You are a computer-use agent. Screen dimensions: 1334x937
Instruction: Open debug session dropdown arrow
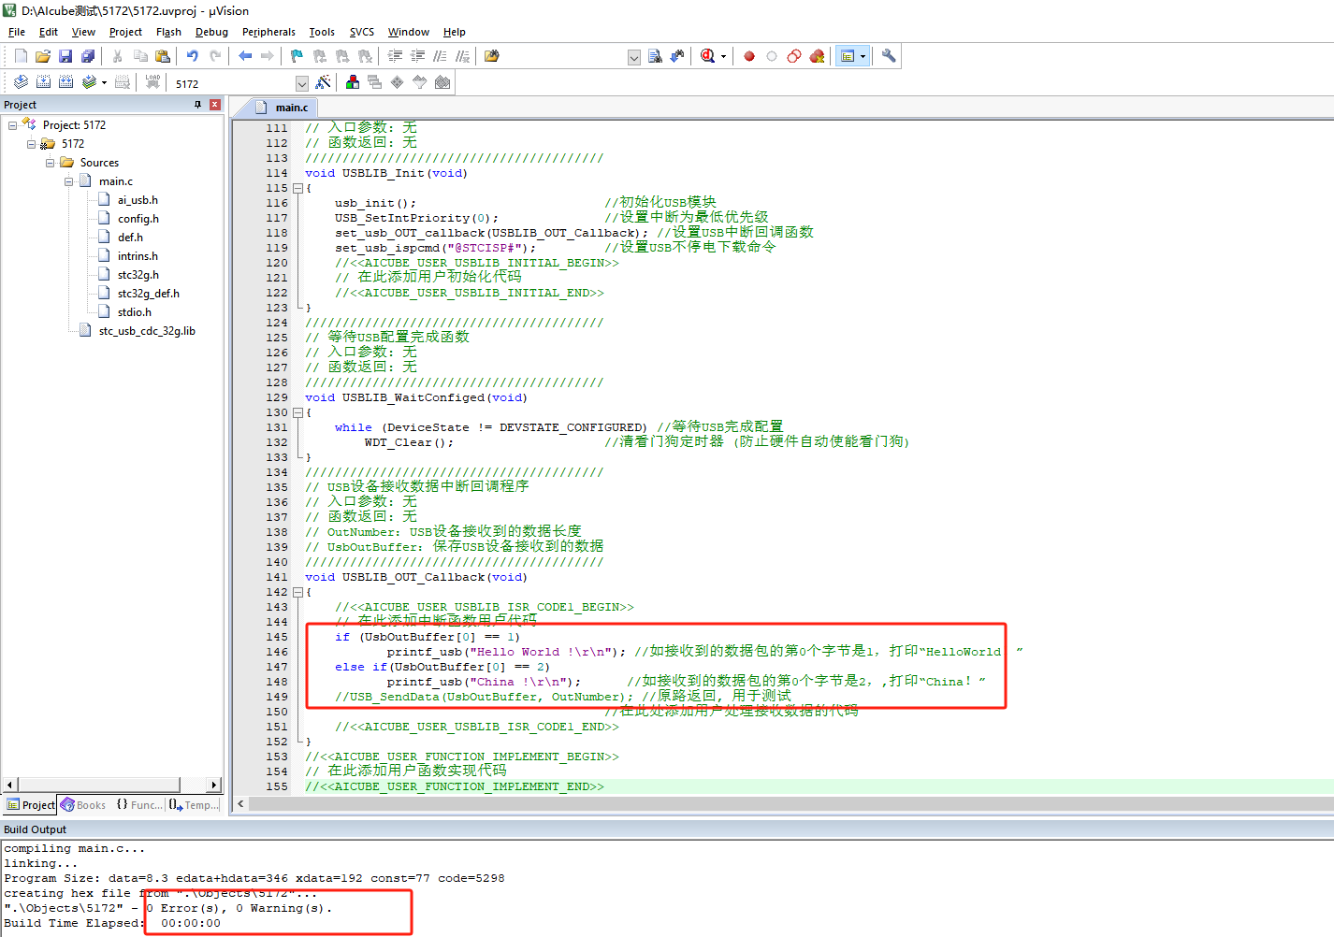[x=723, y=57]
